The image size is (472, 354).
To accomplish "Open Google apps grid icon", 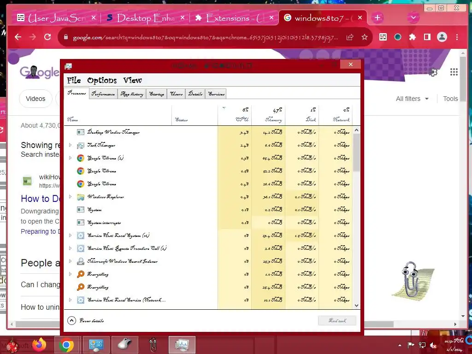I will click(454, 72).
